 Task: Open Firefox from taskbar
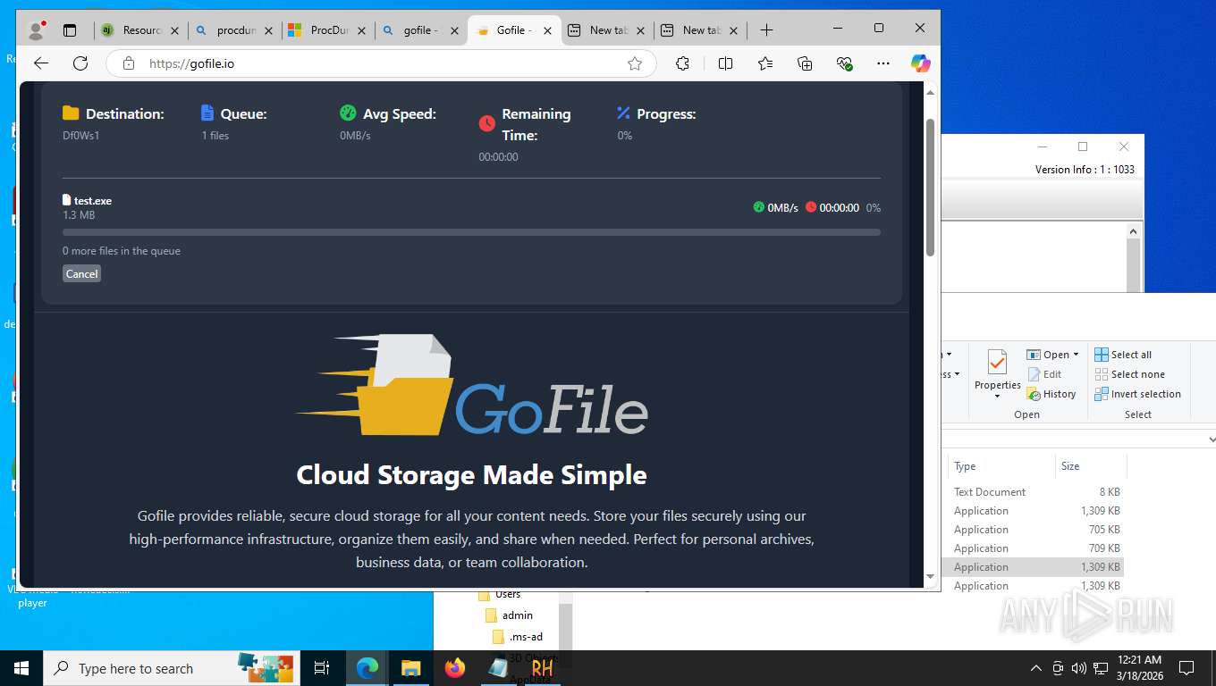[455, 668]
